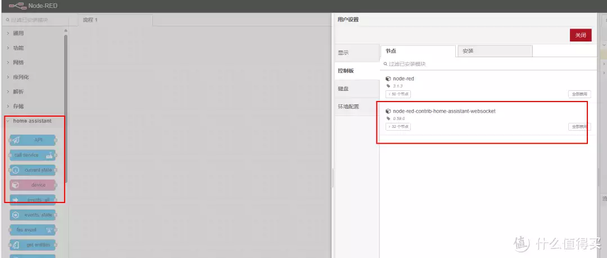Select the API node in home assistant palette
The image size is (607, 258).
pyautogui.click(x=33, y=140)
